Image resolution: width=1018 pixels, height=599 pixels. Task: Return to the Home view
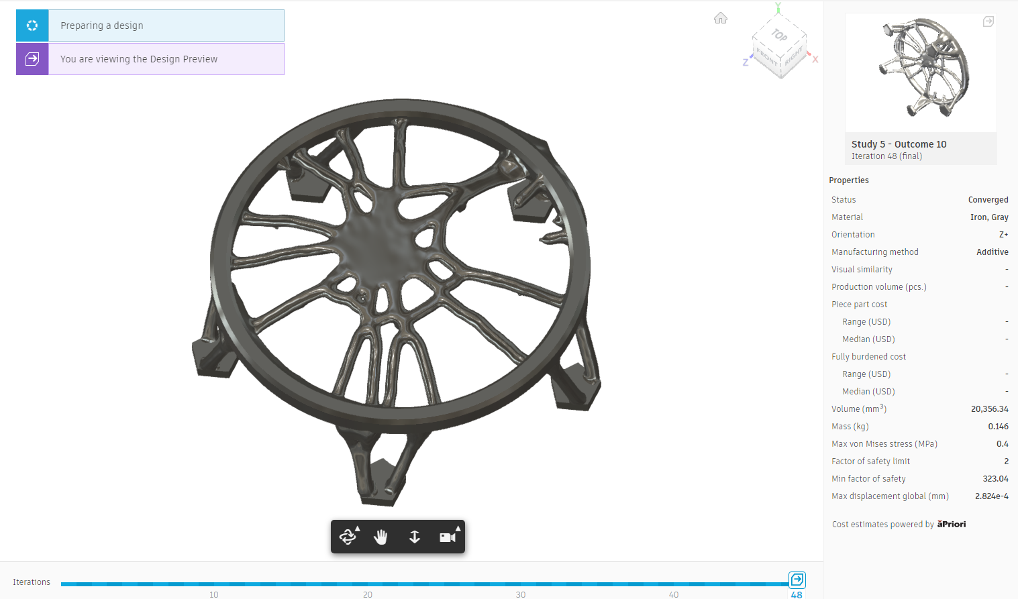tap(721, 18)
